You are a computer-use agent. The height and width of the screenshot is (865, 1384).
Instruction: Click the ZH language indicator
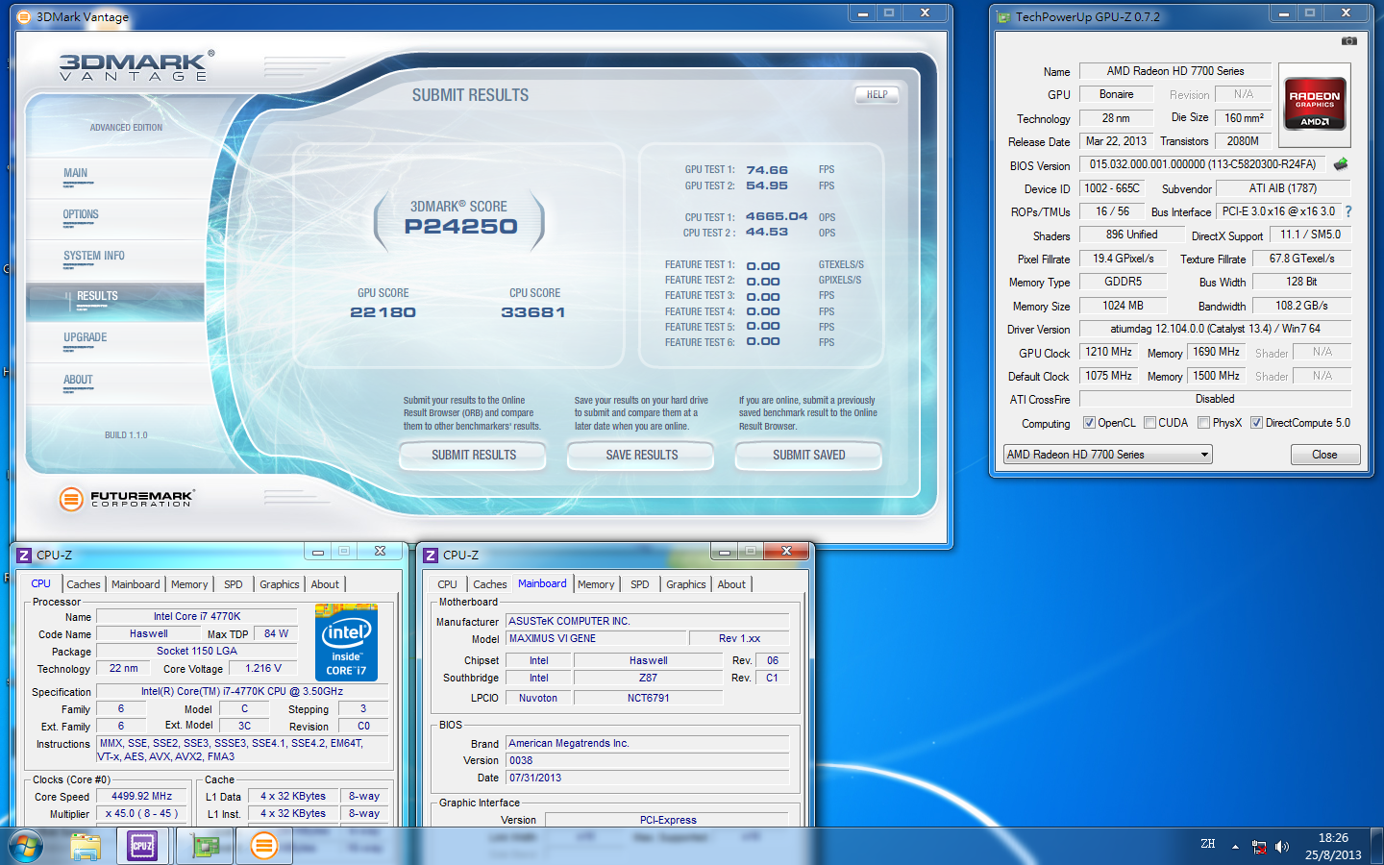(1208, 844)
